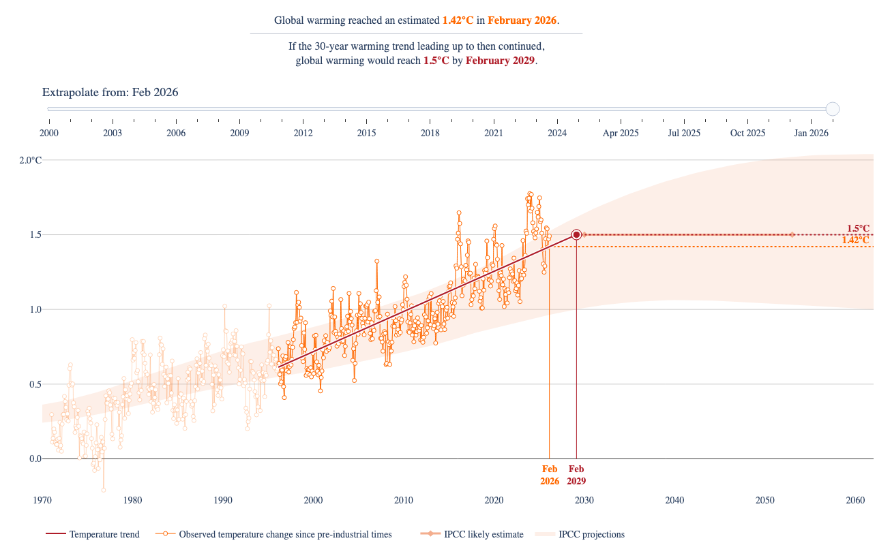
Task: Click the 1.5°C dotted line label
Action: coord(858,229)
